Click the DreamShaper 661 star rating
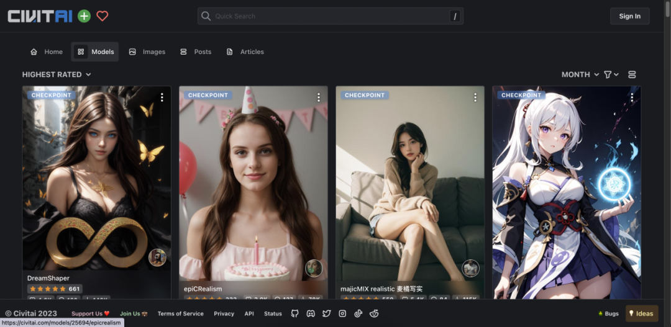Image resolution: width=671 pixels, height=327 pixels. pos(55,289)
